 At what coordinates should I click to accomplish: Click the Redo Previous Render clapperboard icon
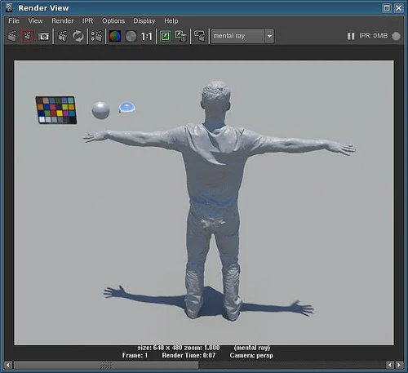[11, 36]
